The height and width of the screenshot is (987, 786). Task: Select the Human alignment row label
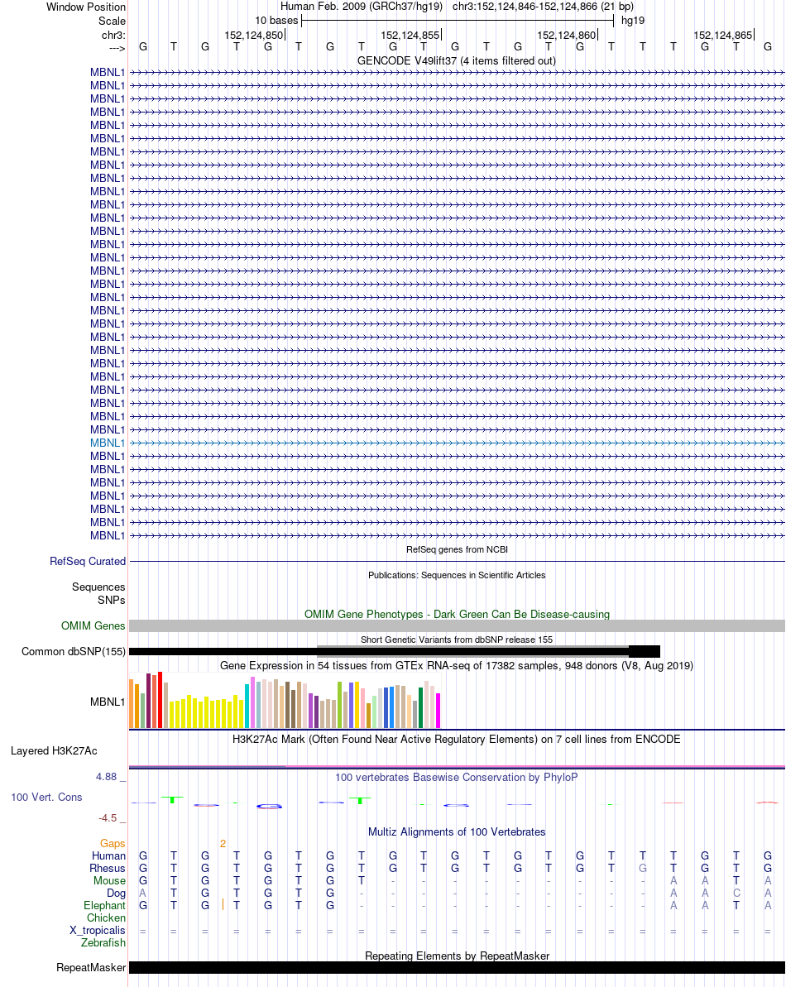108,855
